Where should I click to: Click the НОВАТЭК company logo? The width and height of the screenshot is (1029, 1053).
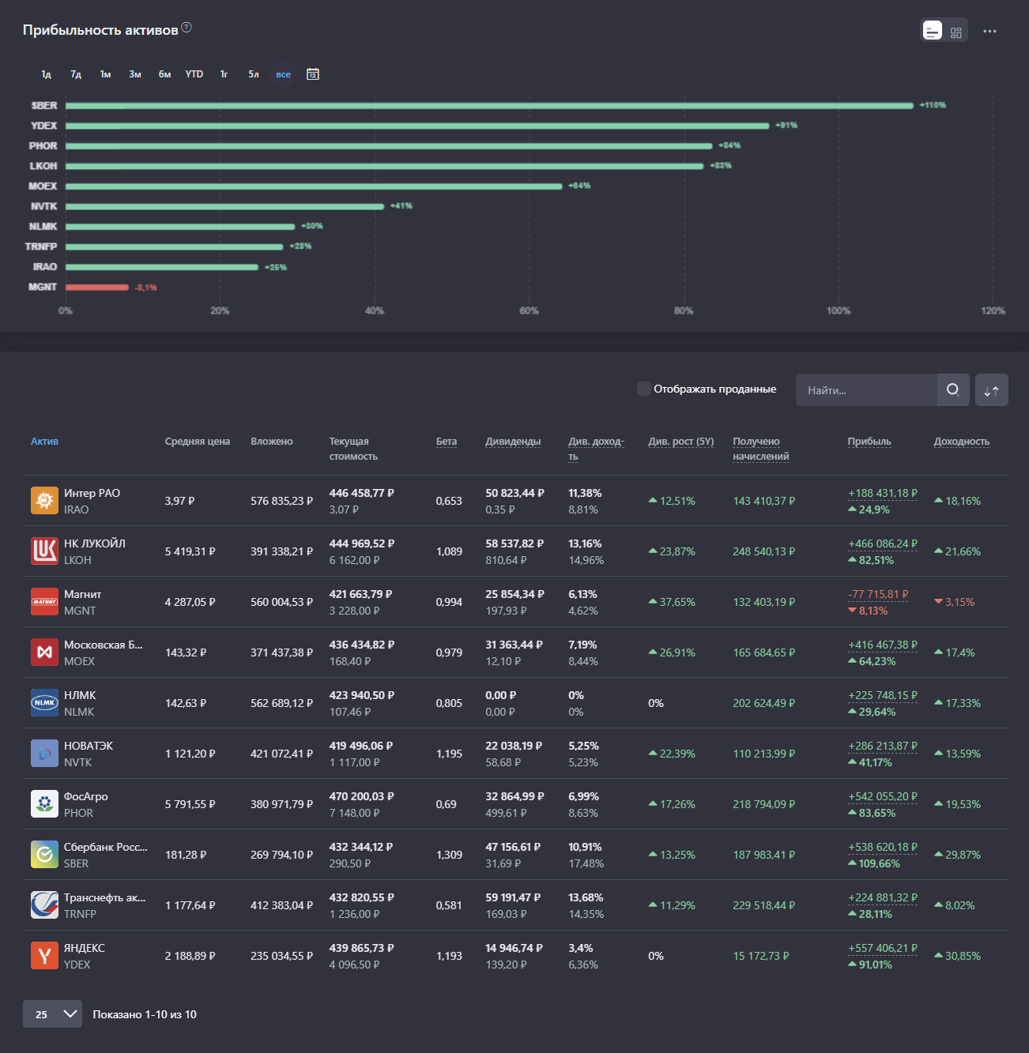pyautogui.click(x=44, y=754)
